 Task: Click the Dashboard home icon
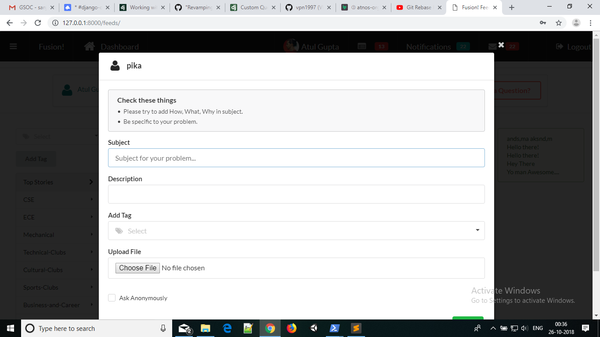pos(89,46)
